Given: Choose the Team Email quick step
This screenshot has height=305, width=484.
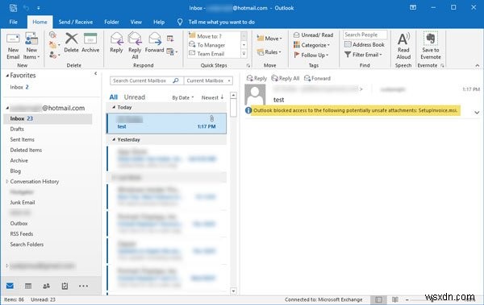Looking at the screenshot, I should click(215, 54).
